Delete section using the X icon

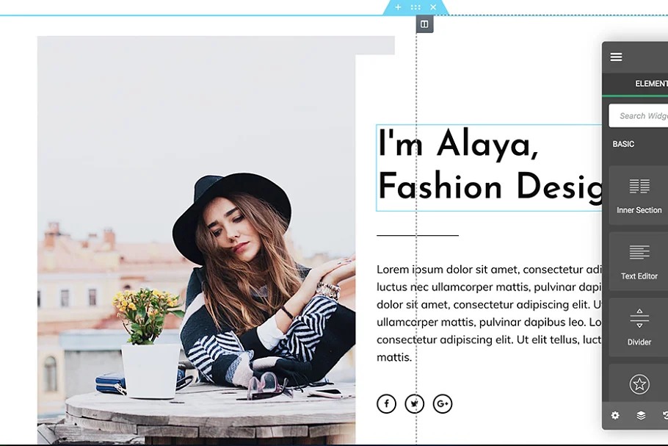point(433,7)
